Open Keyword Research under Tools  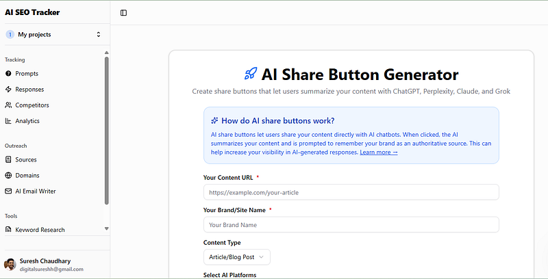pyautogui.click(x=40, y=230)
